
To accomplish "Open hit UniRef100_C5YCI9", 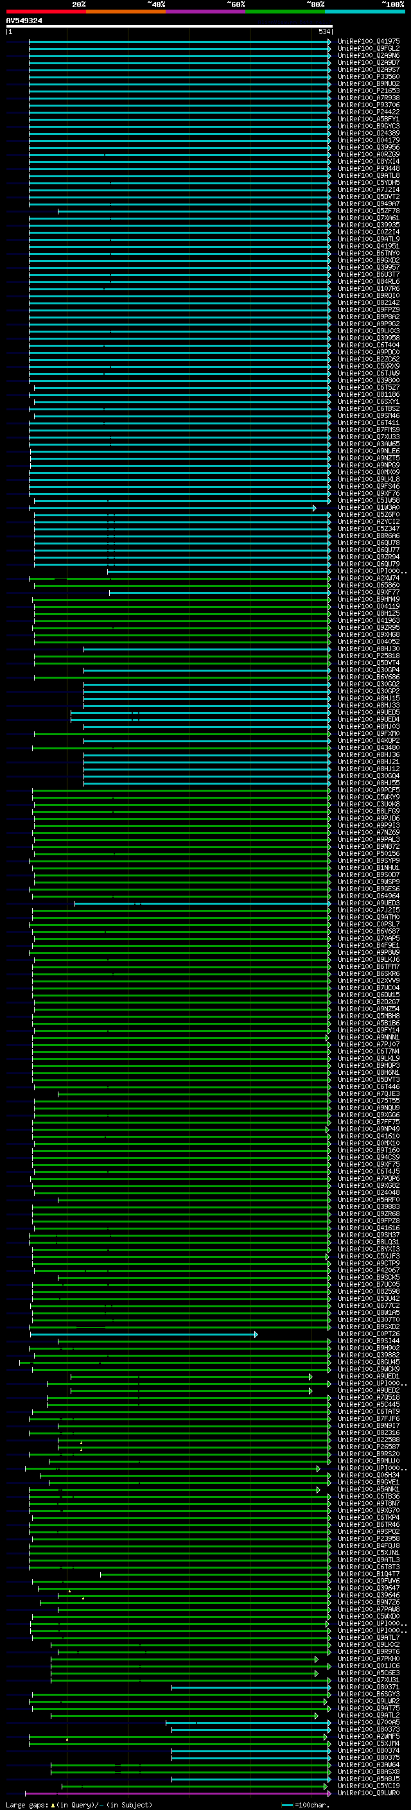I will pos(369,1786).
